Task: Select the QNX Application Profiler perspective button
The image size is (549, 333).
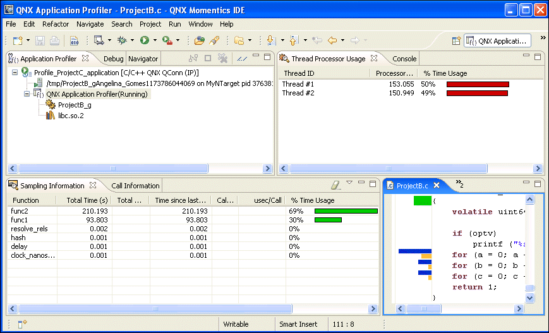Action: click(497, 41)
